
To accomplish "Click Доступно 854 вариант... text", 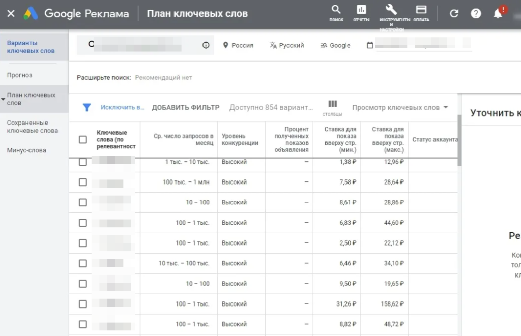I will pos(271,108).
